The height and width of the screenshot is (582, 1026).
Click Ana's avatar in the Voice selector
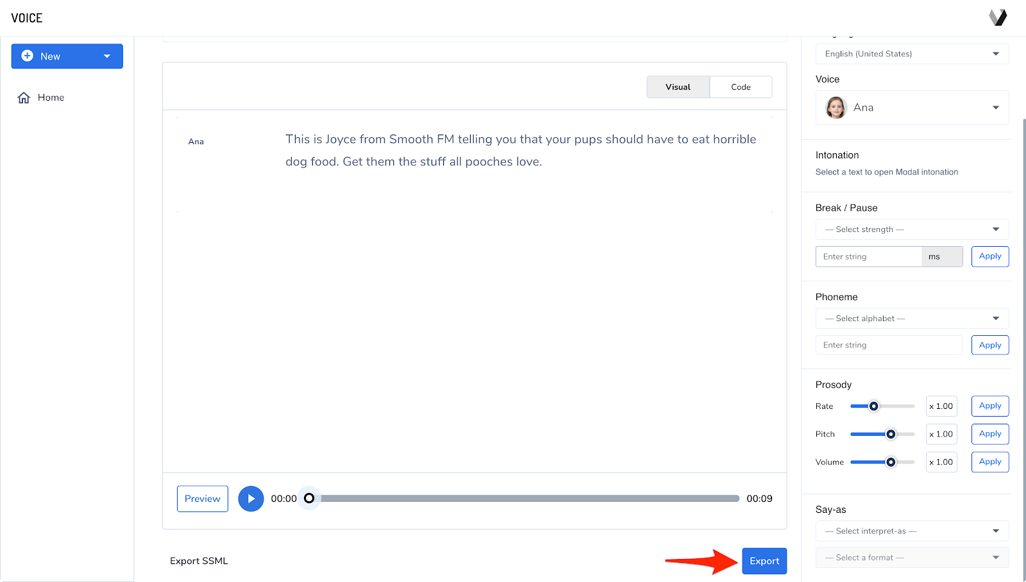pyautogui.click(x=836, y=107)
